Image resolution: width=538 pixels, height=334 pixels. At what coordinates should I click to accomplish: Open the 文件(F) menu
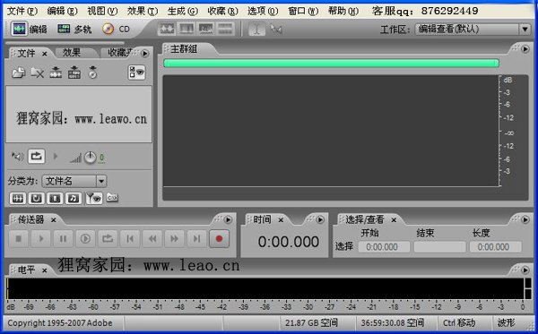pyautogui.click(x=22, y=12)
